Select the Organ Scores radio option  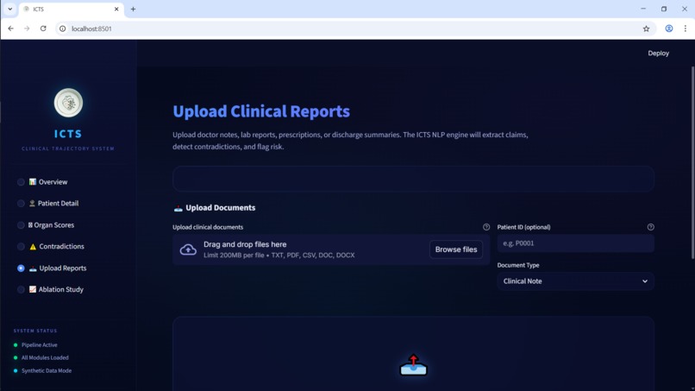click(x=21, y=225)
